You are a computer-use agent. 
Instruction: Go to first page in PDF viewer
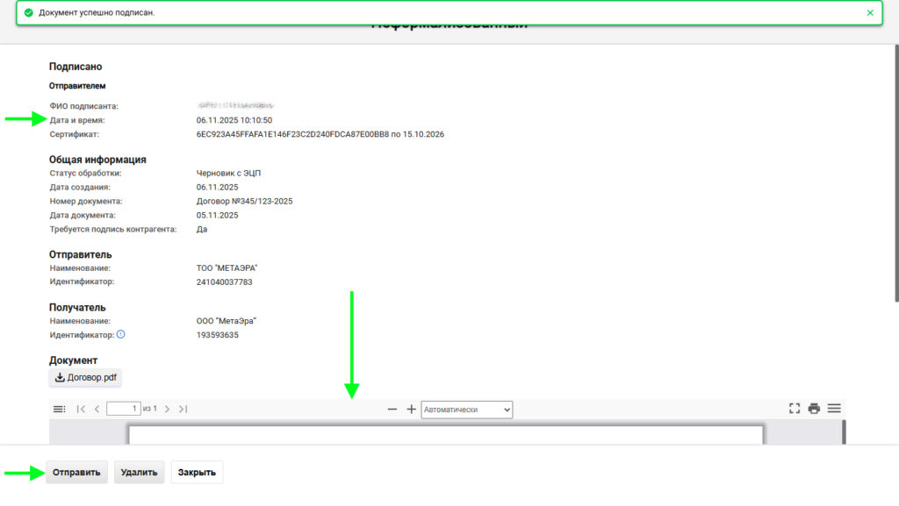[81, 409]
